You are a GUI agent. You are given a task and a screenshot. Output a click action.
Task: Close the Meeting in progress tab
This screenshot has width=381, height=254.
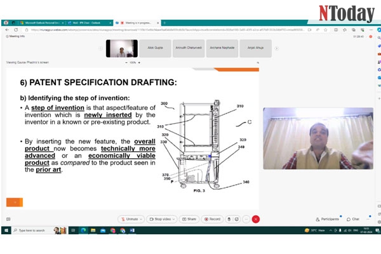click(x=157, y=23)
